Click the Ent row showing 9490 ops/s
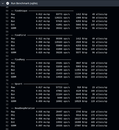The width and height of the screenshot is (119, 130). click(x=59, y=98)
